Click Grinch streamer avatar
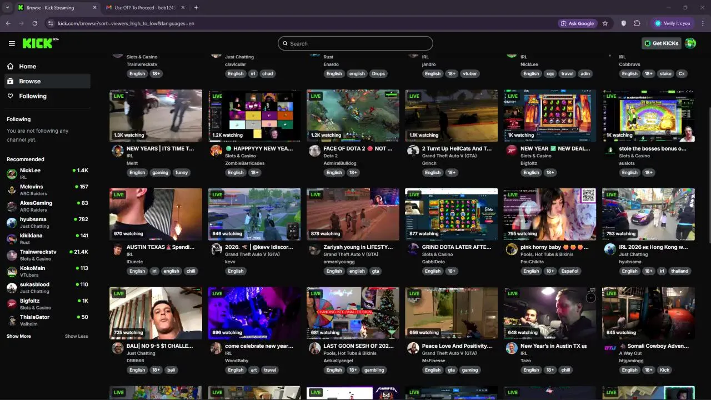The height and width of the screenshot is (400, 711). tap(413, 151)
